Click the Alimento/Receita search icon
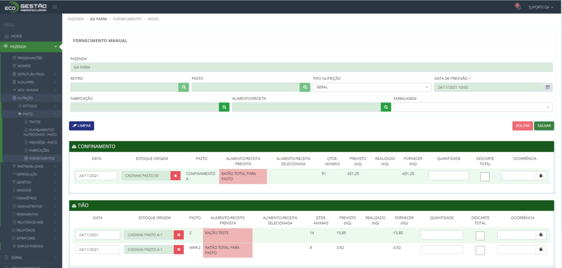The height and width of the screenshot is (268, 562). point(386,107)
